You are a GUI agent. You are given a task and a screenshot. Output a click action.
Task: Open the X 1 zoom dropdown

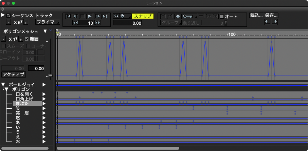point(13,39)
